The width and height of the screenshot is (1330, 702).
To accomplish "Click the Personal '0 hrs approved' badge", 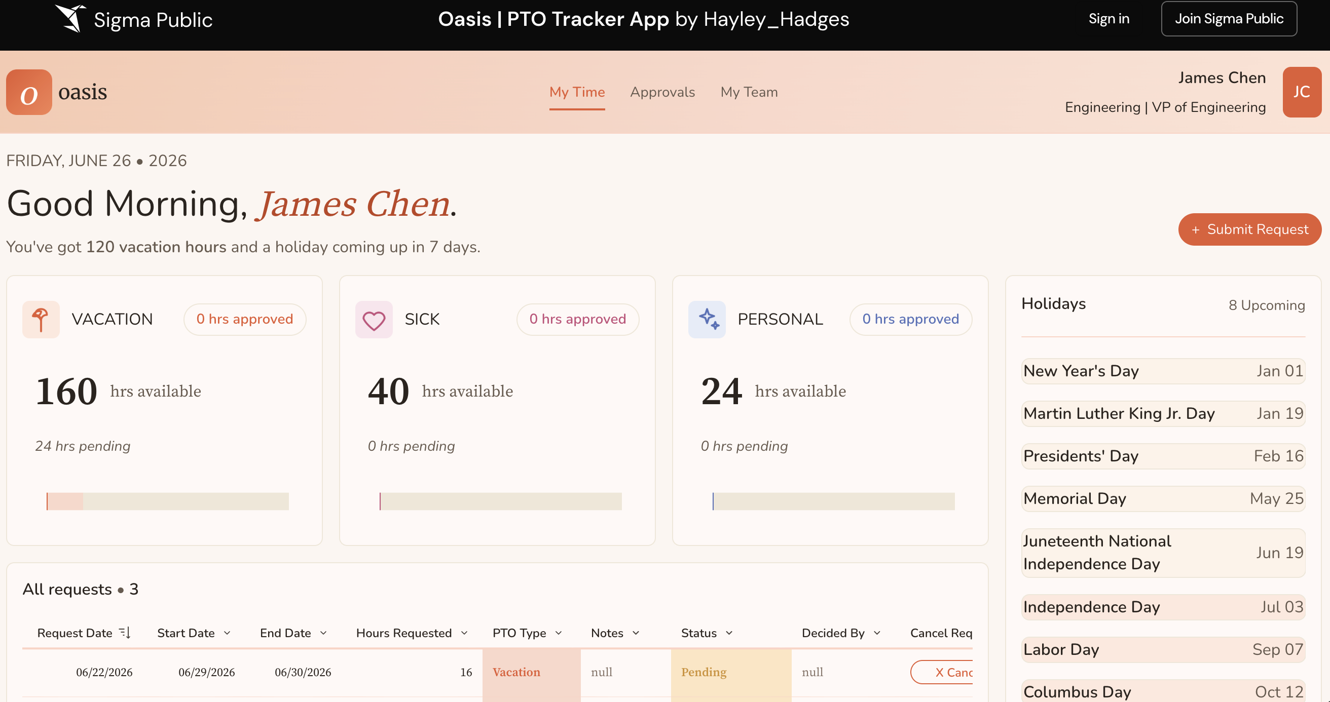I will (x=911, y=319).
